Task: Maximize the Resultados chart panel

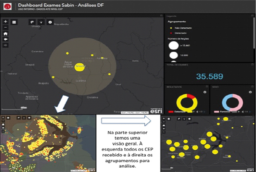Action: coord(207,86)
